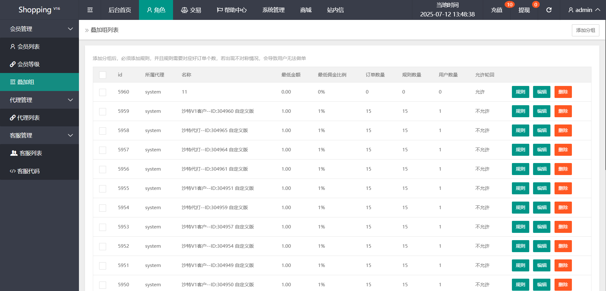Click the 客服代码 code icon
606x291 pixels.
click(13, 171)
